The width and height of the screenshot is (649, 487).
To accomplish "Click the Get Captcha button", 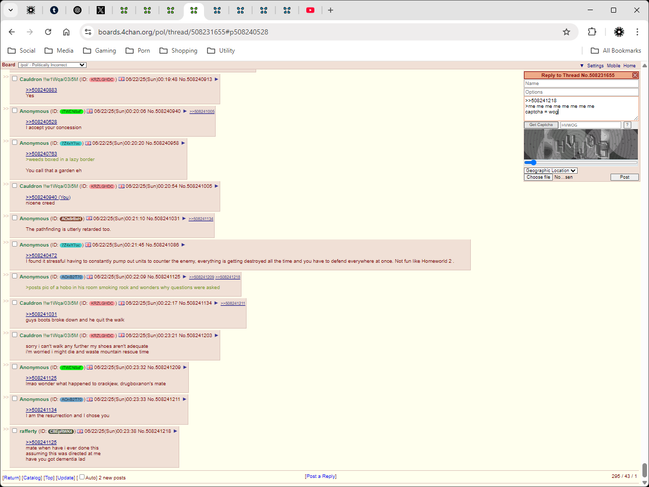I will point(541,125).
